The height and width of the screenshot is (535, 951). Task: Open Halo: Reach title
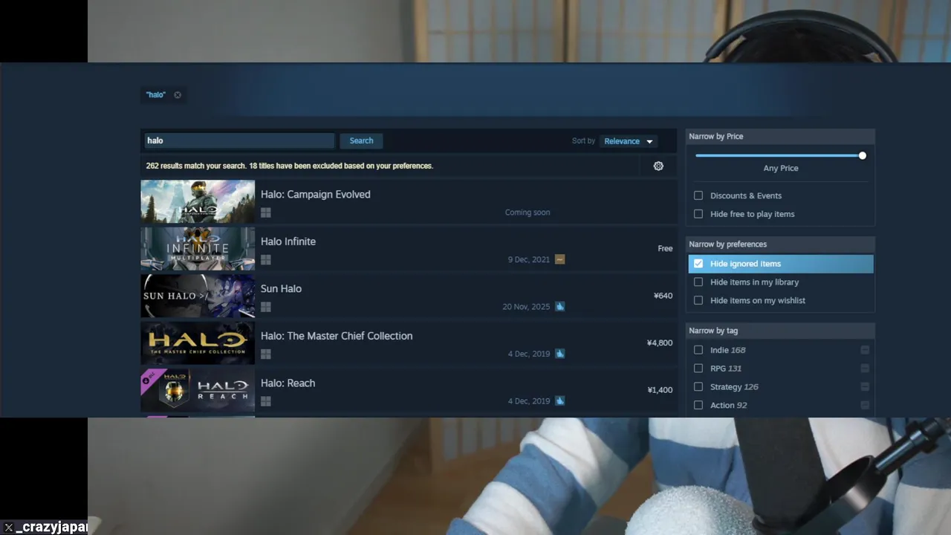288,383
